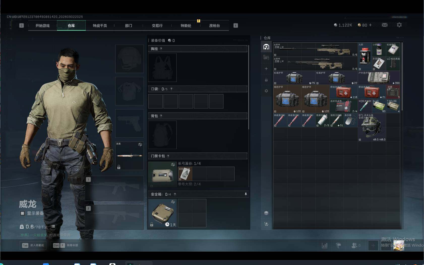424x265 pixels.
Task: Click the empty helmet equipment slot
Action: point(129,59)
